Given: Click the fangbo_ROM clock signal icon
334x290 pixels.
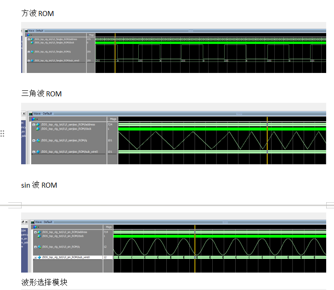Looking at the screenshot, I should (32, 42).
